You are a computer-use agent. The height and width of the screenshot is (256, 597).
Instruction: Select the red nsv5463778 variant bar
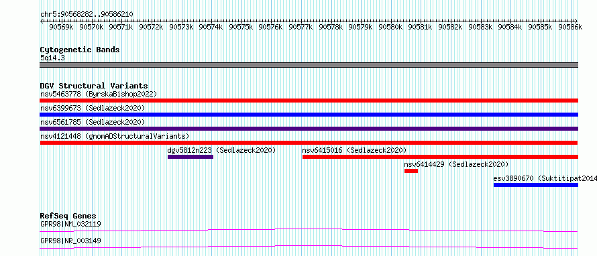(309, 101)
